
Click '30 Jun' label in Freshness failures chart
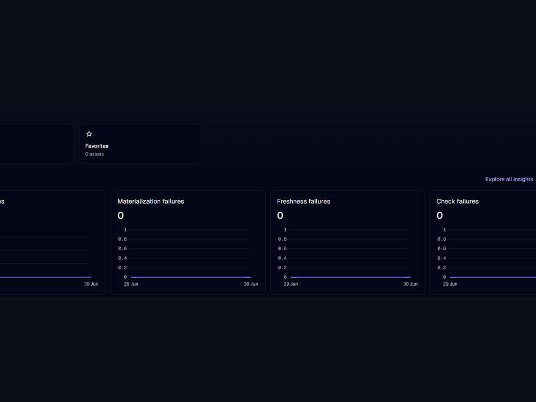(x=410, y=284)
